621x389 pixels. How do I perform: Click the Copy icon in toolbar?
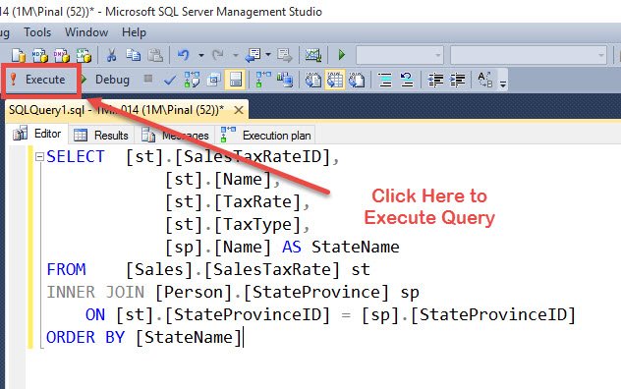[133, 55]
